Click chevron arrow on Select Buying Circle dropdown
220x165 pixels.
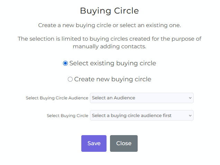tap(190, 116)
